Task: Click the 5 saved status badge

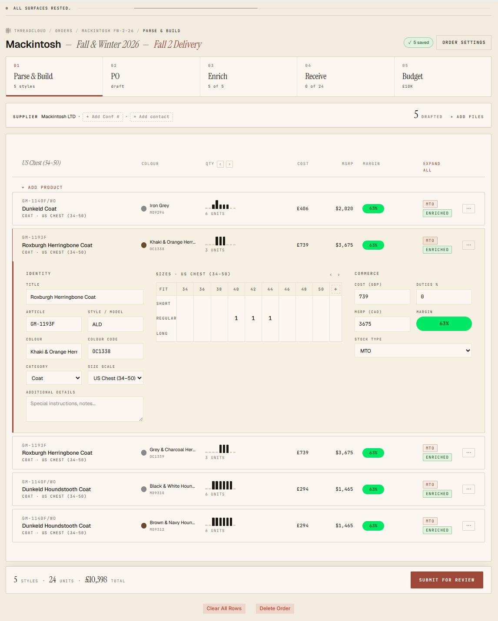Action: point(418,43)
